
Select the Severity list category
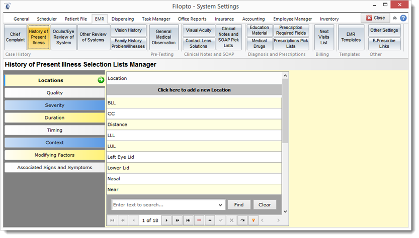click(x=55, y=105)
